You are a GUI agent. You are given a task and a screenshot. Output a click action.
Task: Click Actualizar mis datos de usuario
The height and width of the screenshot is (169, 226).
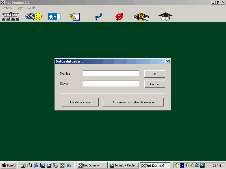133,102
